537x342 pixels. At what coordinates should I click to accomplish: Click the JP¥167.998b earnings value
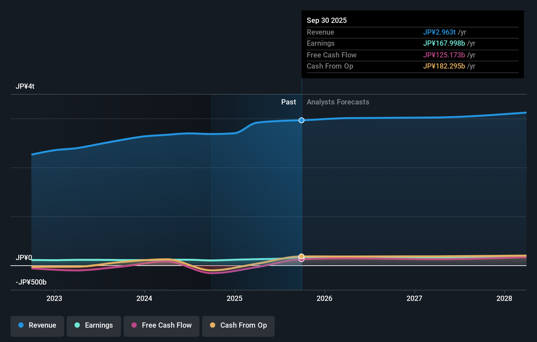444,43
